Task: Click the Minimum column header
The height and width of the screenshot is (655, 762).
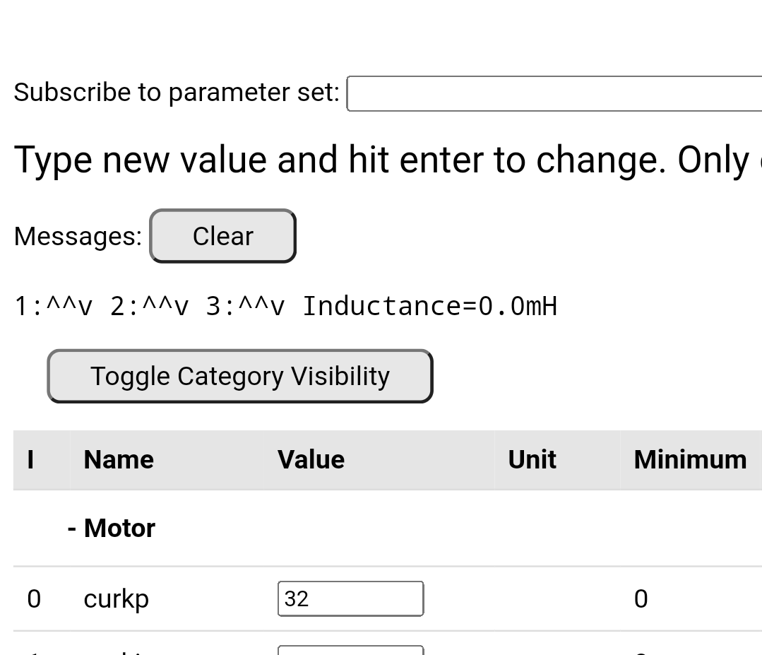Action: (689, 460)
